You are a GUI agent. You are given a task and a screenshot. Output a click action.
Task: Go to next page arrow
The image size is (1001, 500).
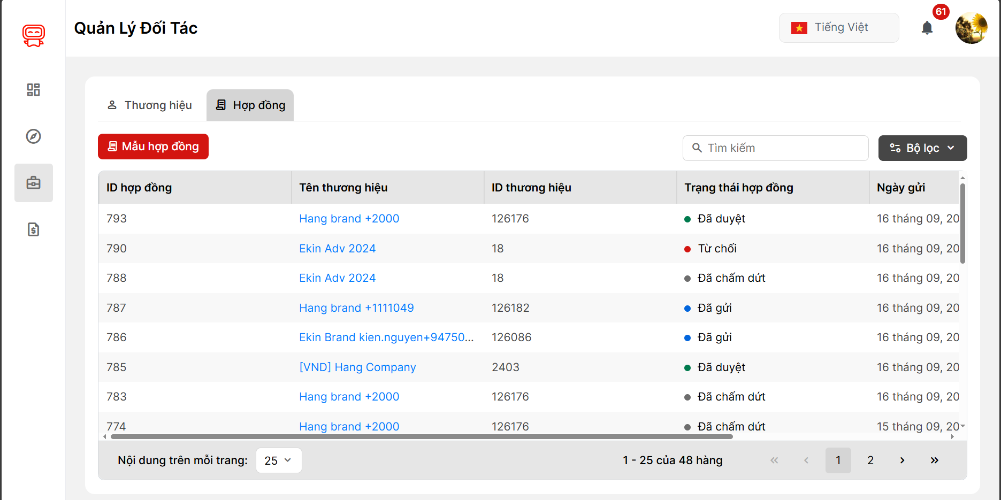pos(902,460)
